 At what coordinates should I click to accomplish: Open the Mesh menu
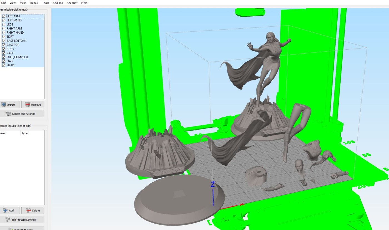[23, 3]
